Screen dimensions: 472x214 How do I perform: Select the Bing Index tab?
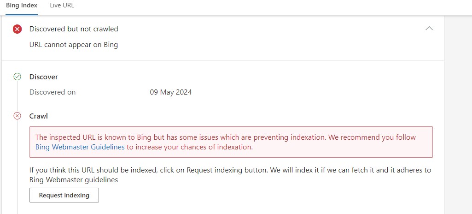click(22, 6)
